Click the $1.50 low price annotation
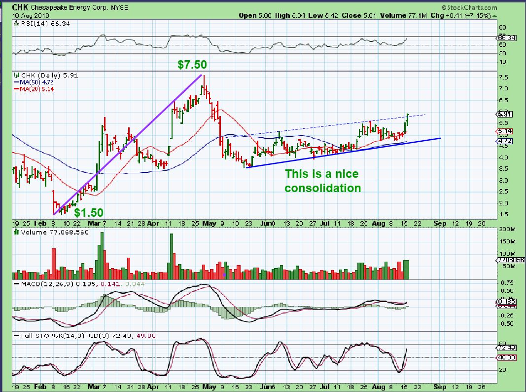The image size is (526, 392). click(89, 213)
